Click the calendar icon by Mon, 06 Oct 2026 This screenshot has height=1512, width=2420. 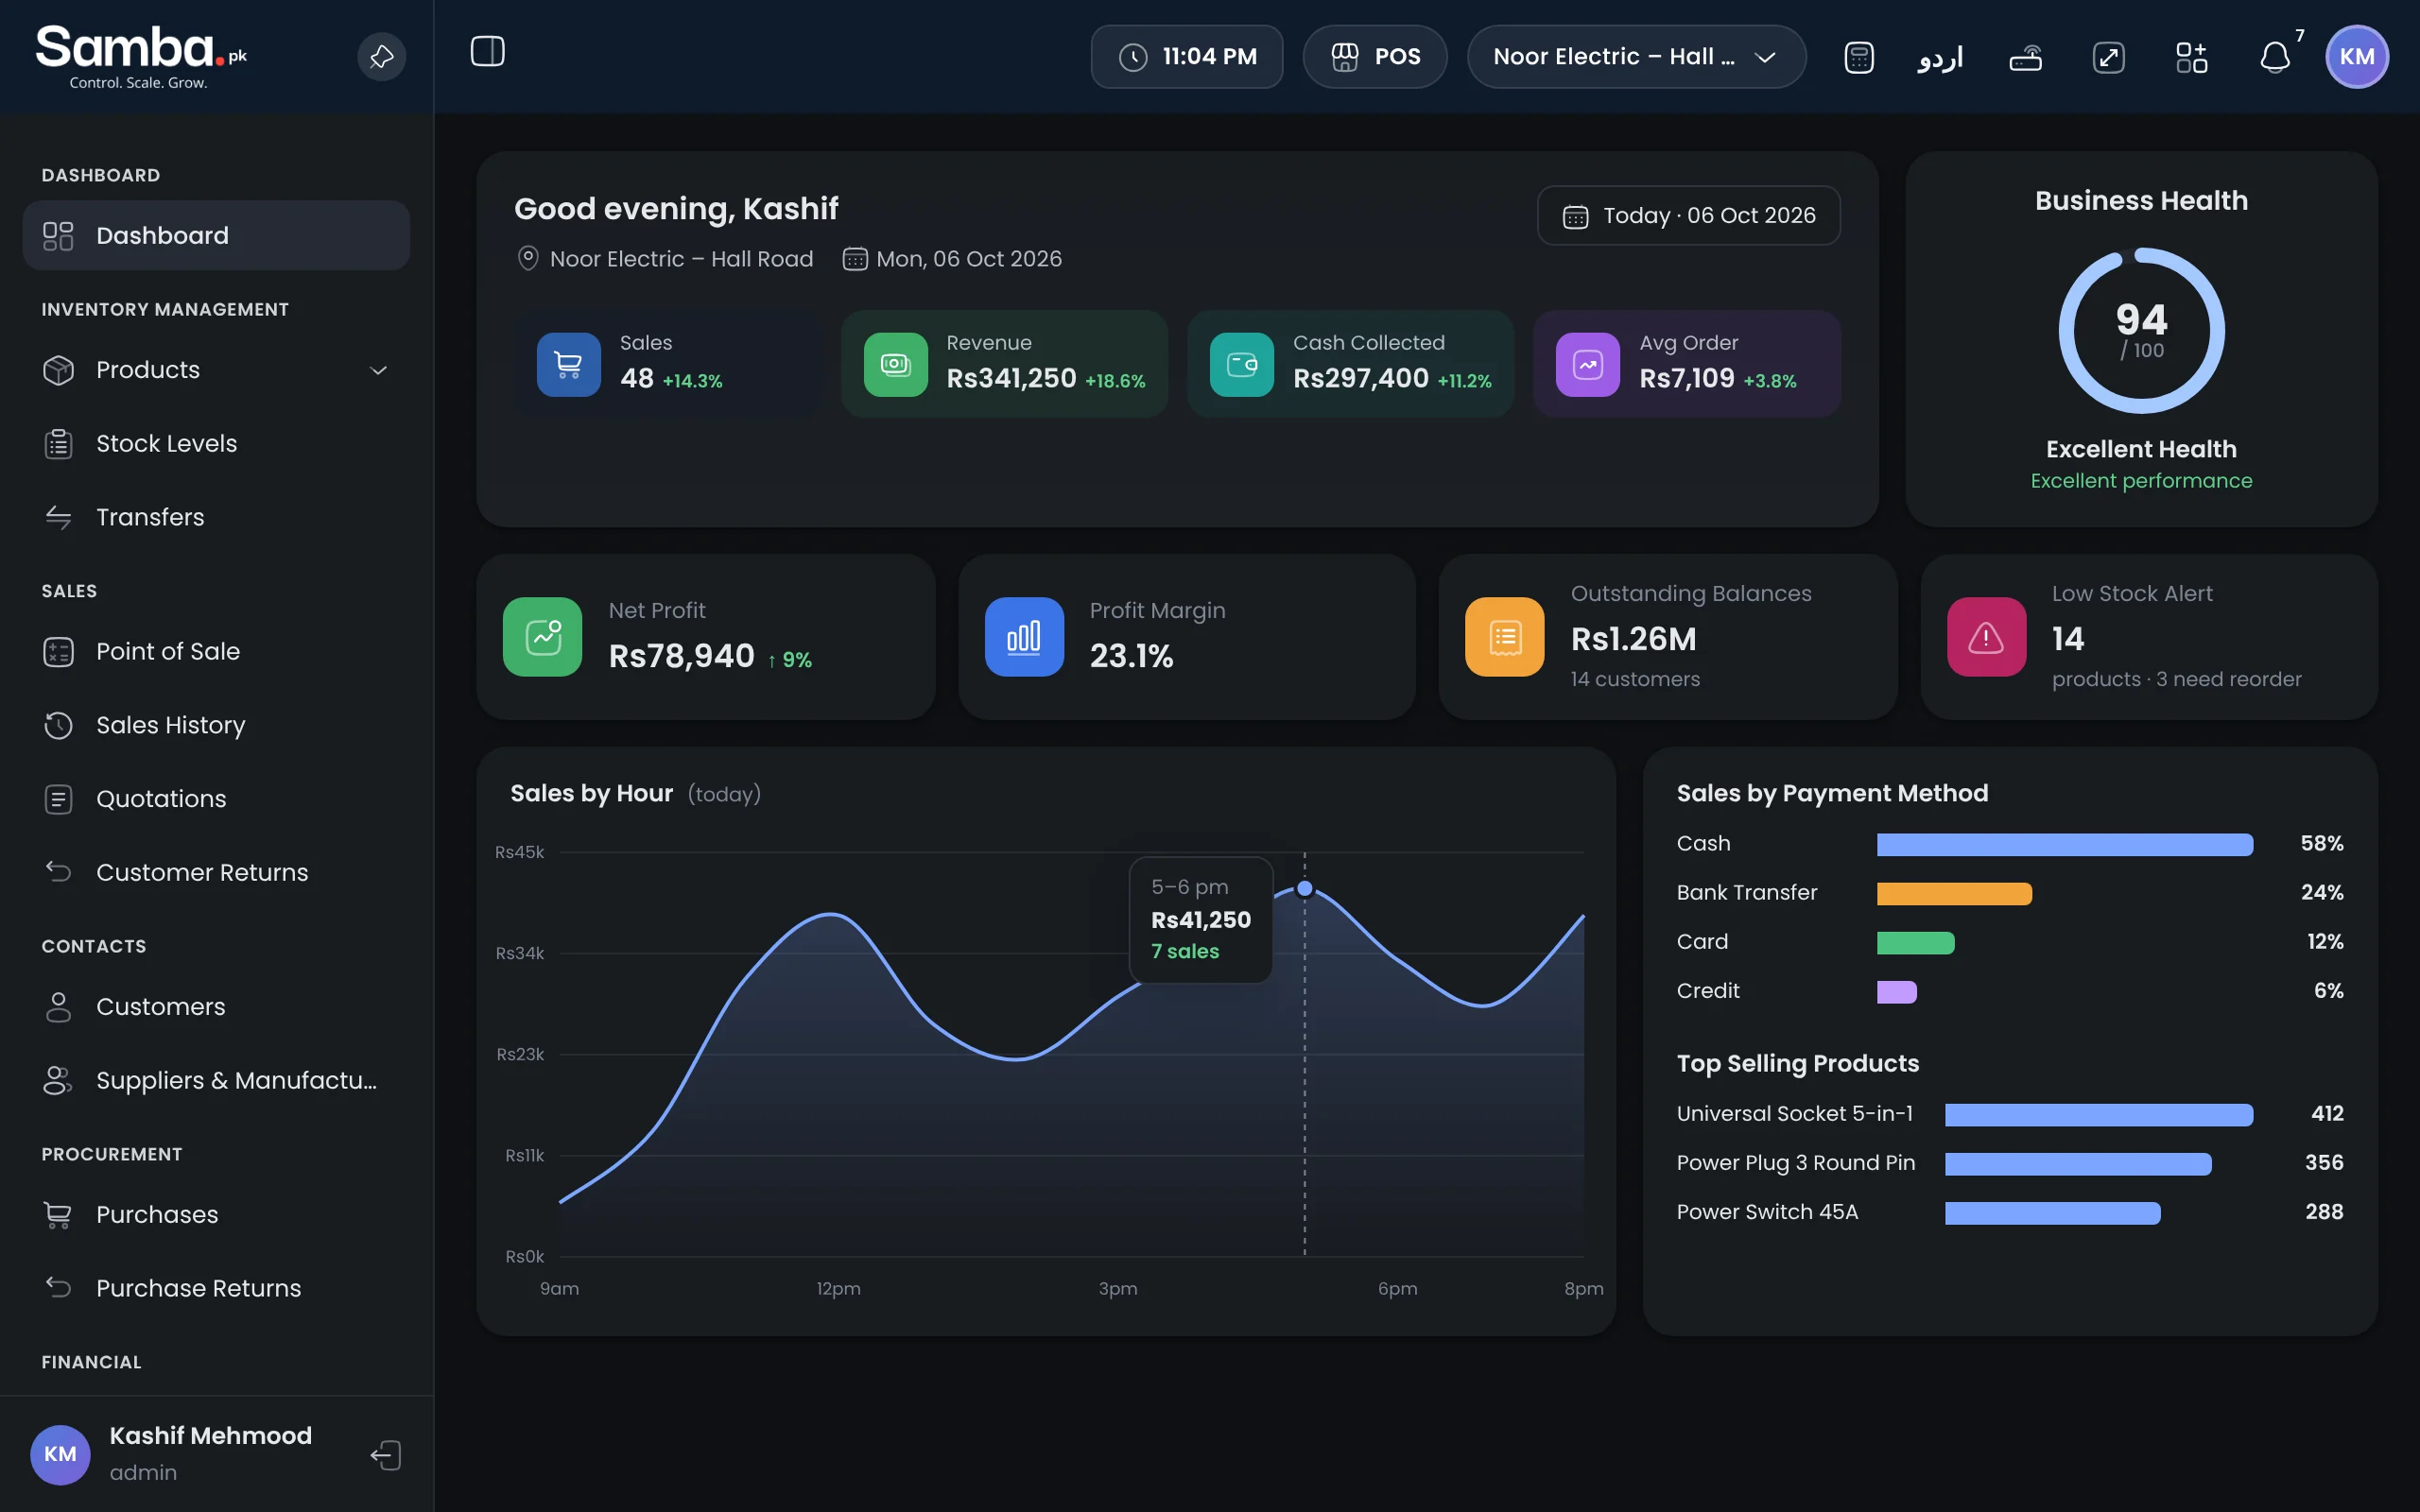pyautogui.click(x=855, y=259)
